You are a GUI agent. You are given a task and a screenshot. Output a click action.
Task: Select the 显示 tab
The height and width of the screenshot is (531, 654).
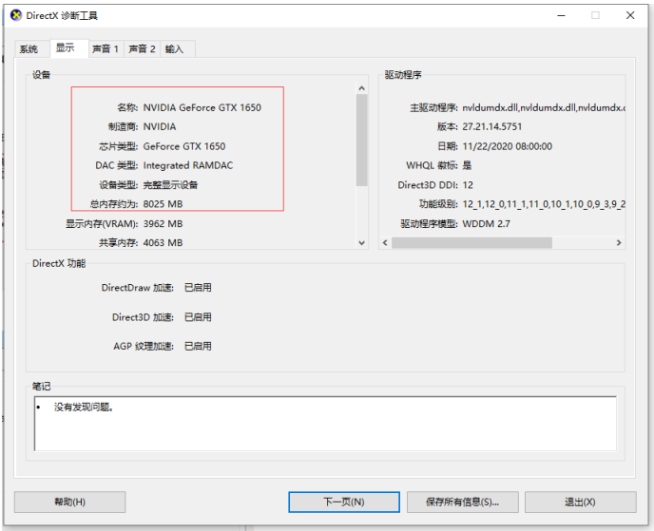[65, 47]
